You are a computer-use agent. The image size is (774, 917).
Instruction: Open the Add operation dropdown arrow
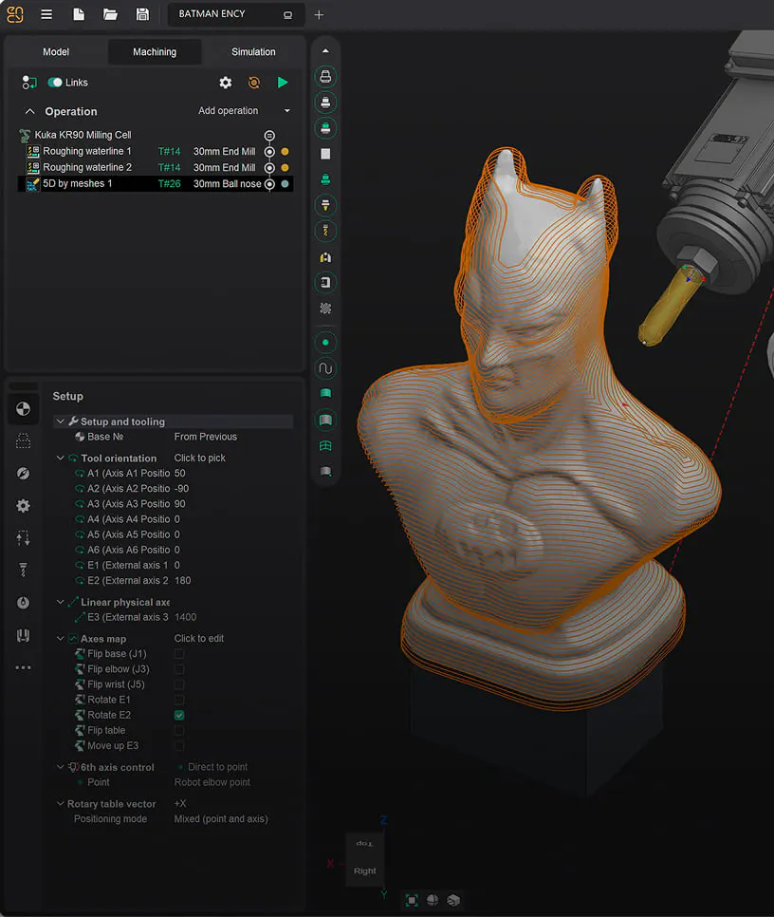pyautogui.click(x=286, y=111)
